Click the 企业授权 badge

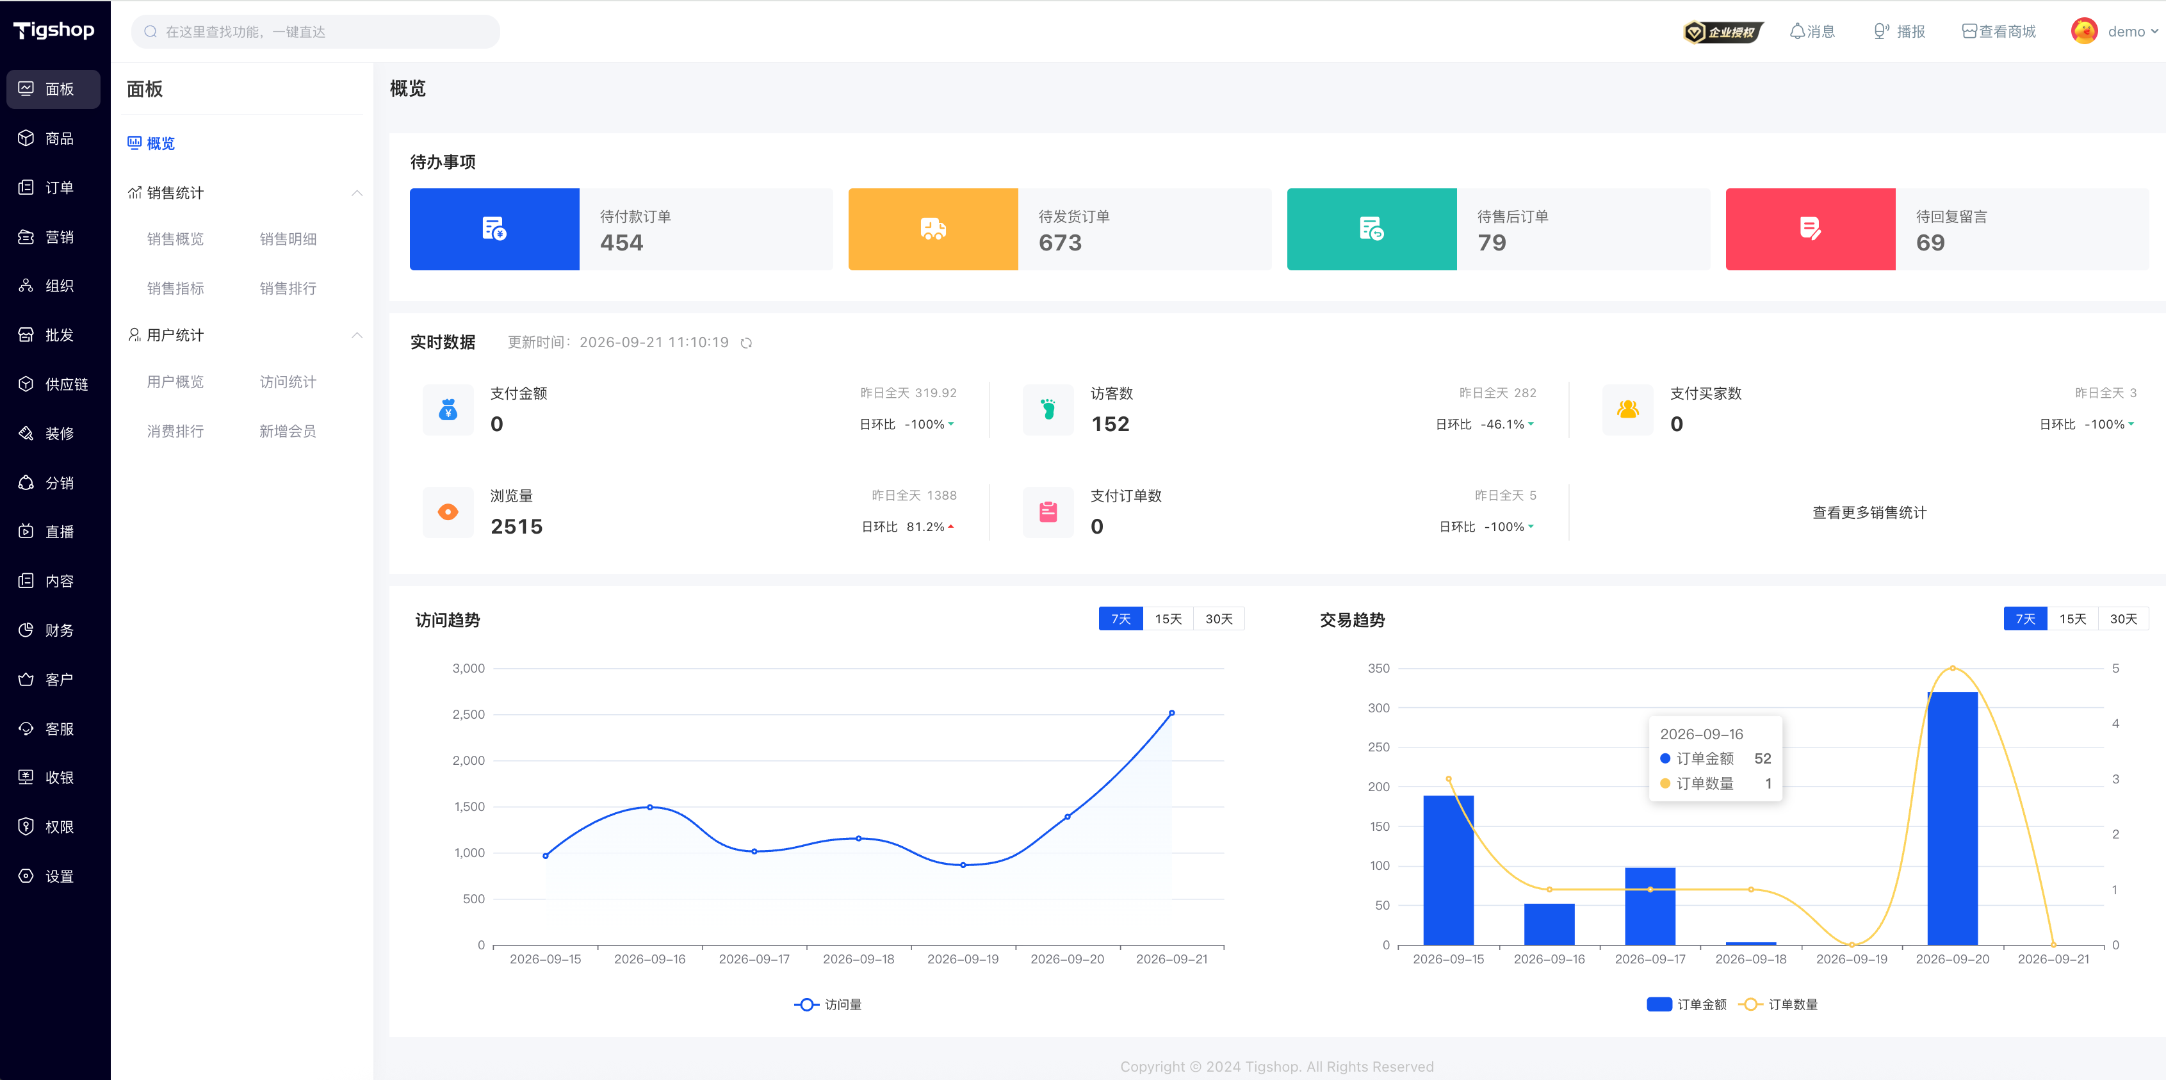click(1723, 32)
